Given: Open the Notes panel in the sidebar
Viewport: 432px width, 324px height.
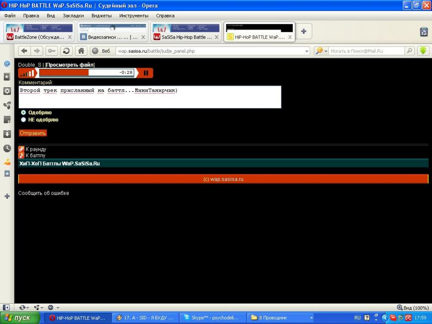Looking at the screenshot, I should tap(7, 120).
